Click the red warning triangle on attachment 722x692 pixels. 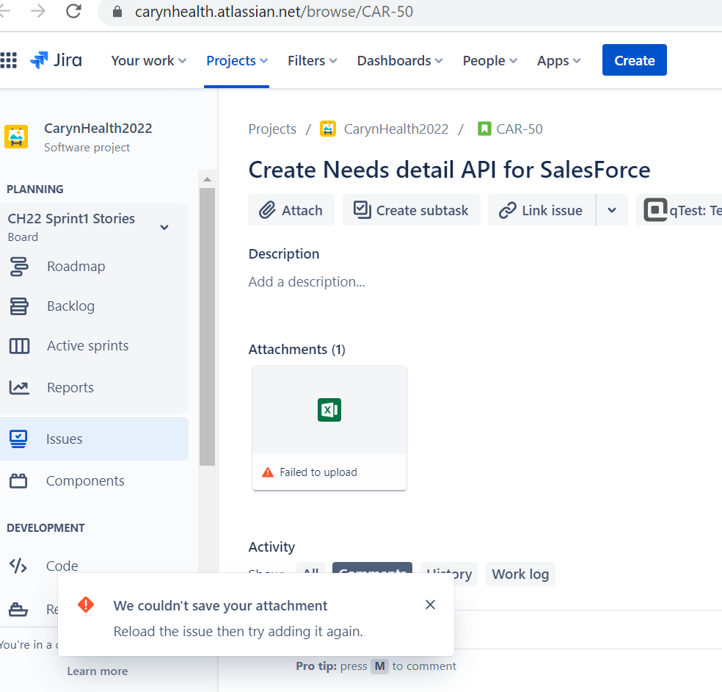(x=268, y=472)
